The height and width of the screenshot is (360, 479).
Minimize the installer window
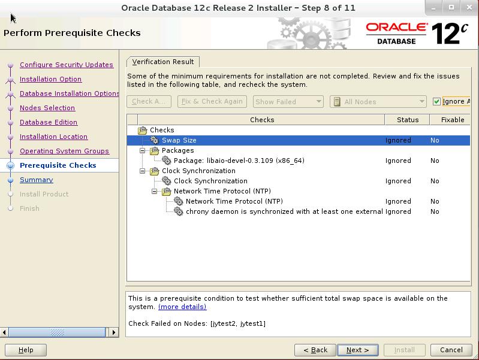[434, 8]
